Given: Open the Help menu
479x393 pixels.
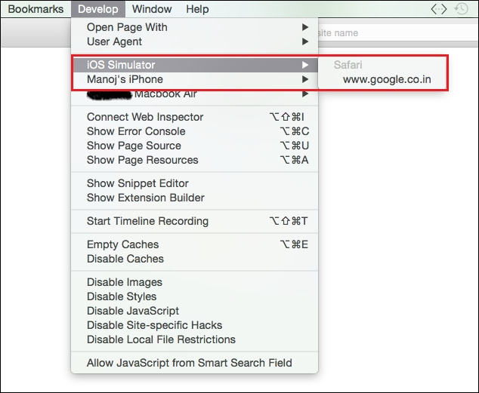Looking at the screenshot, I should tap(197, 9).
